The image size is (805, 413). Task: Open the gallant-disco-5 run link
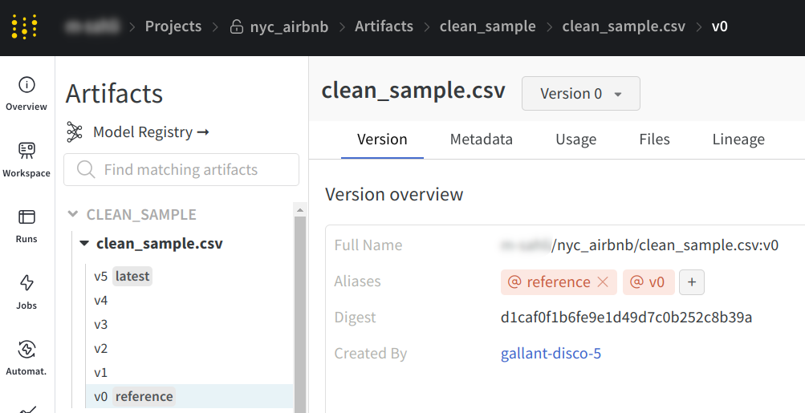point(551,353)
